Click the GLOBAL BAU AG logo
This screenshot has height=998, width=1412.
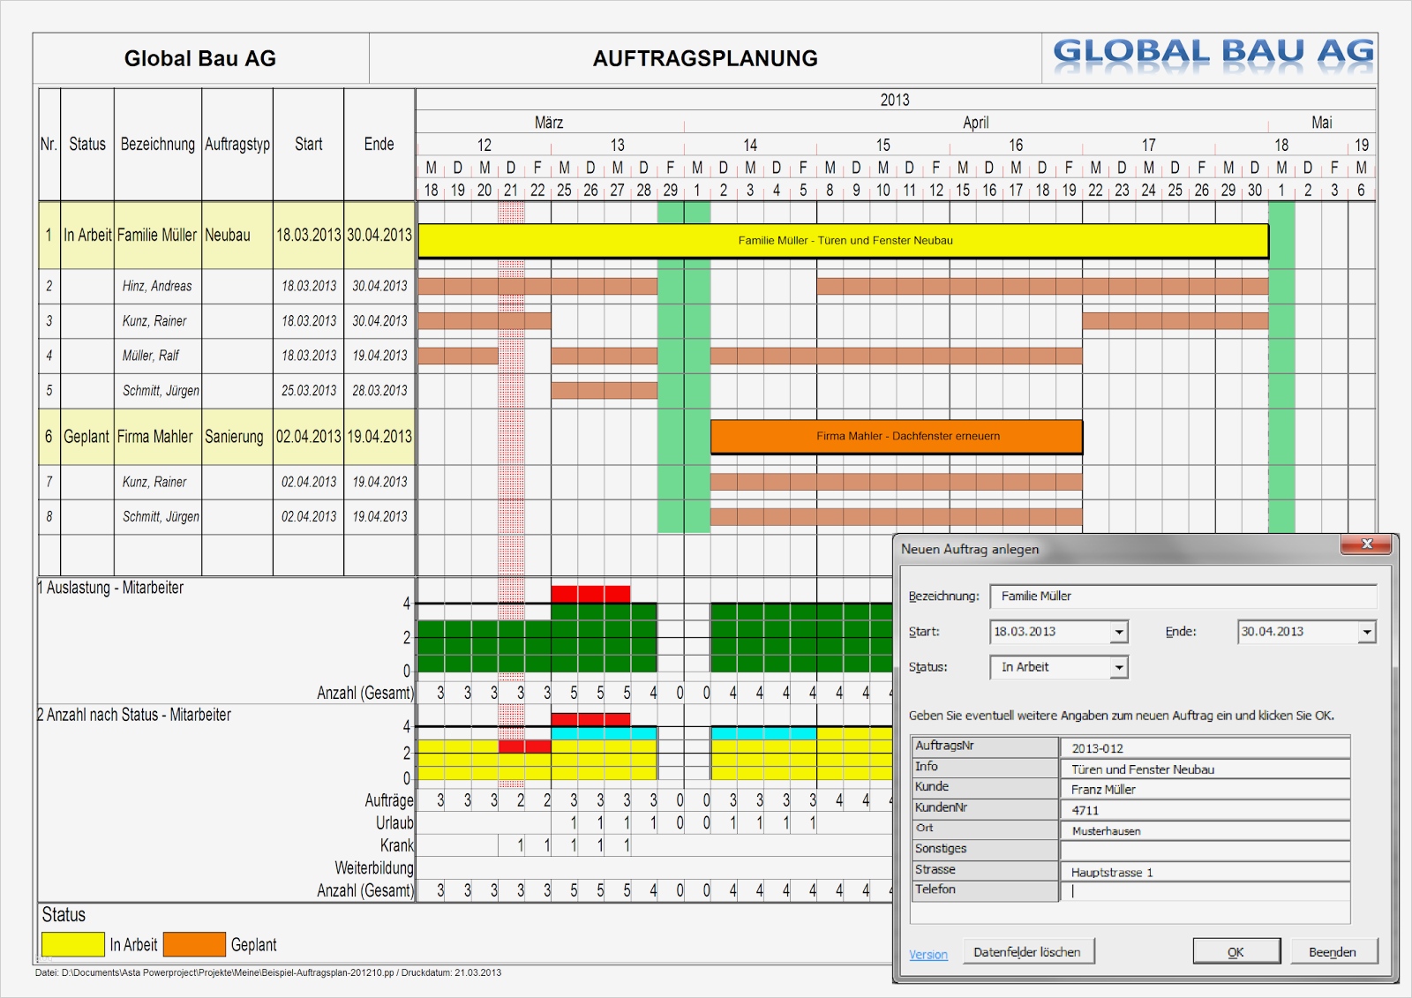click(x=1213, y=53)
